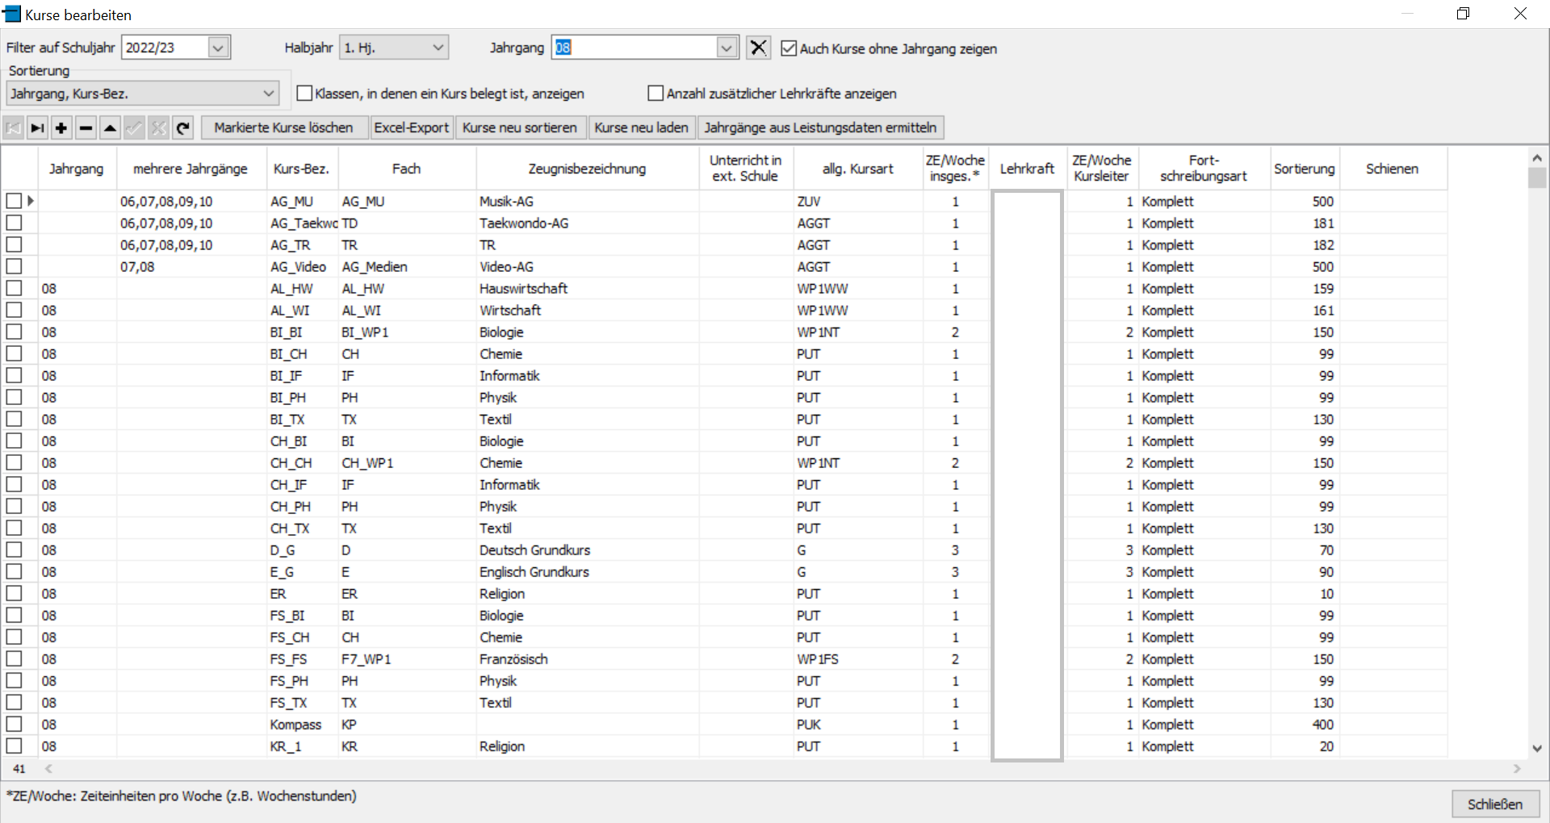
Task: Click Kurse neu laden
Action: pos(641,127)
